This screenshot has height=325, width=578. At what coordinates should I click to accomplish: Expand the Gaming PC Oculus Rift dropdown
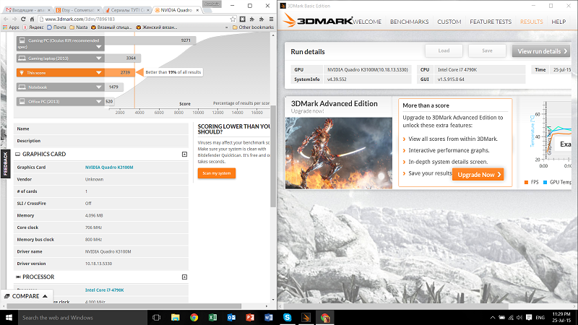pos(98,47)
